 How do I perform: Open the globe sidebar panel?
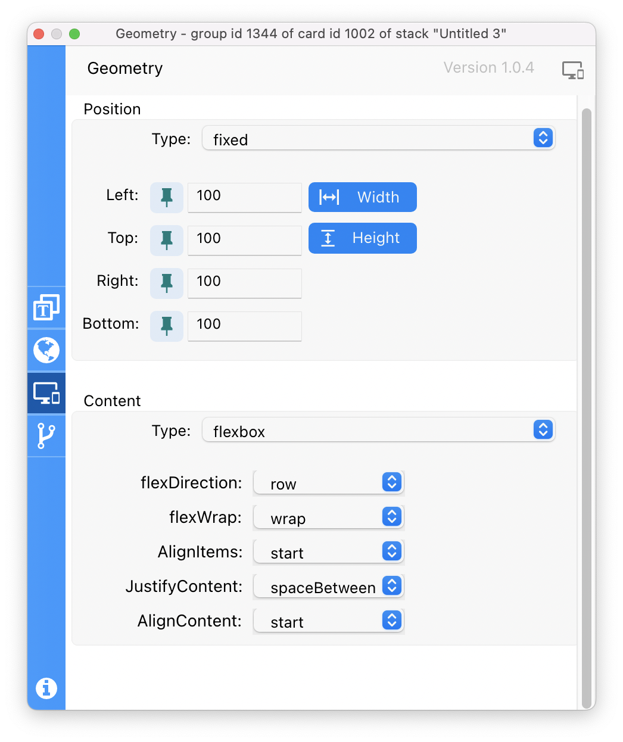coord(46,350)
